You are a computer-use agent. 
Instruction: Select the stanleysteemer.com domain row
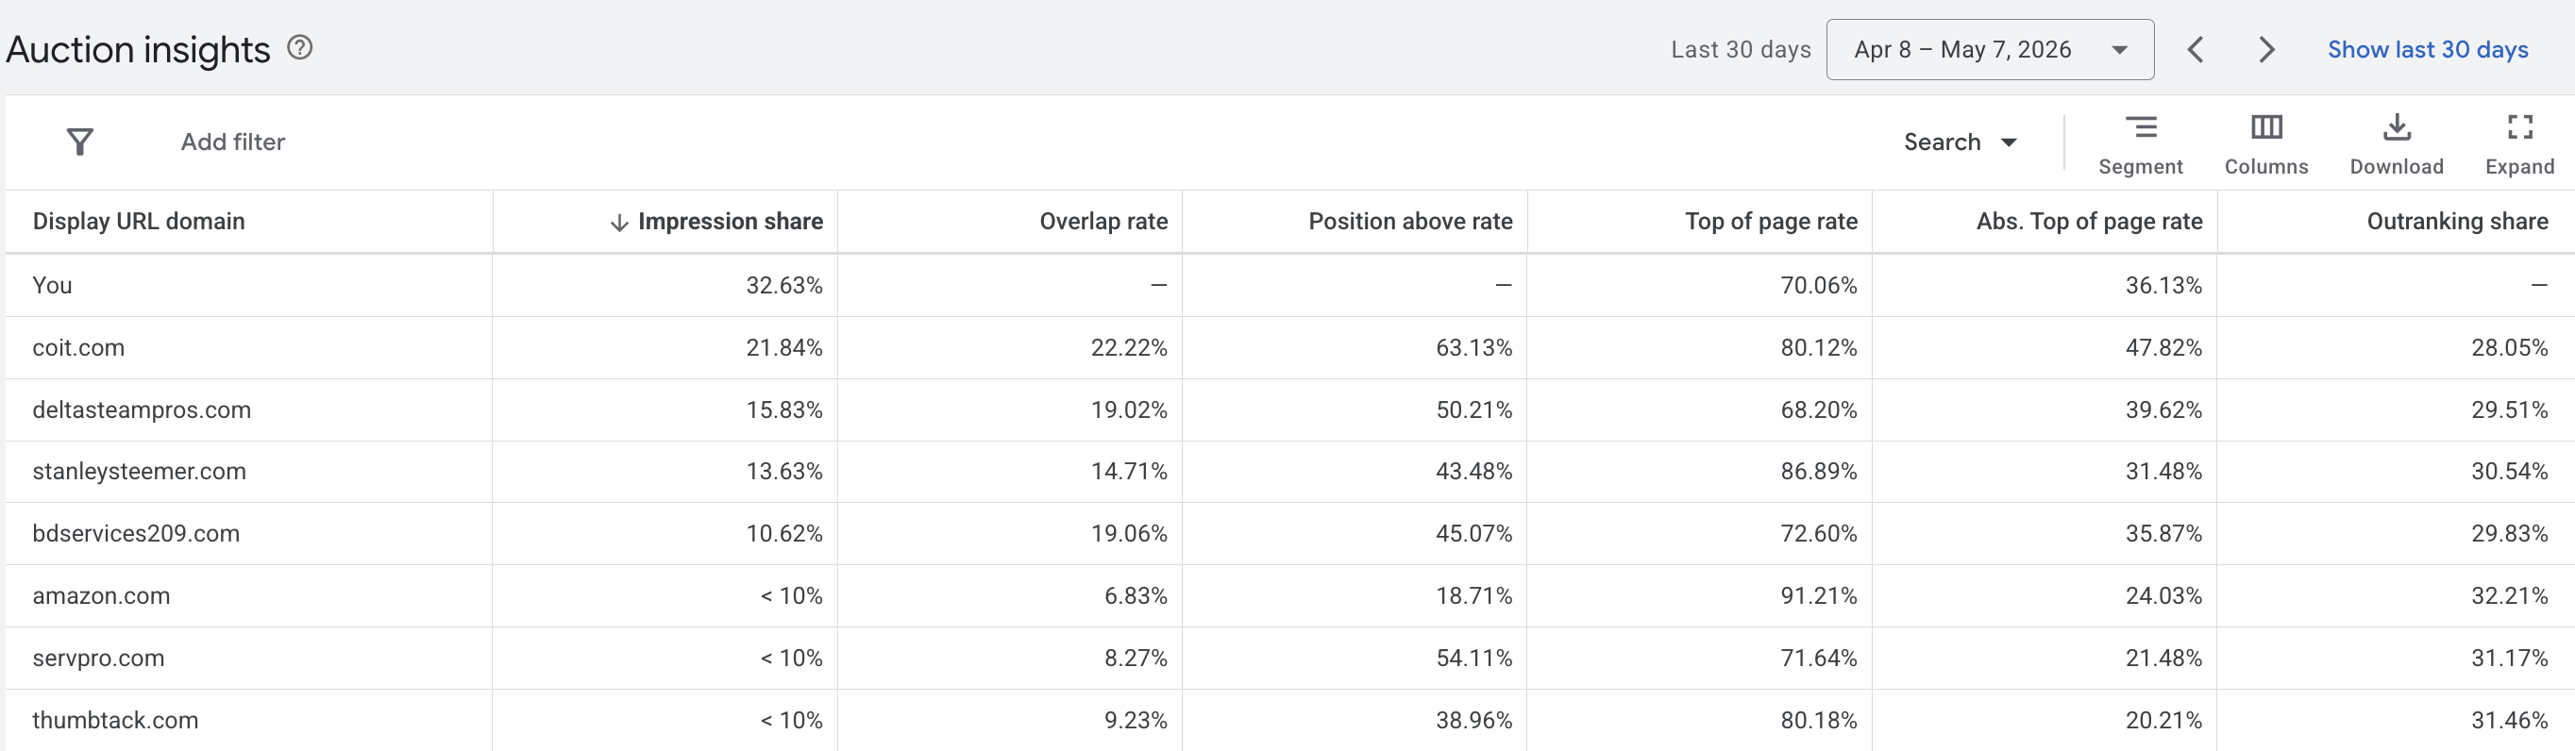coord(1289,472)
